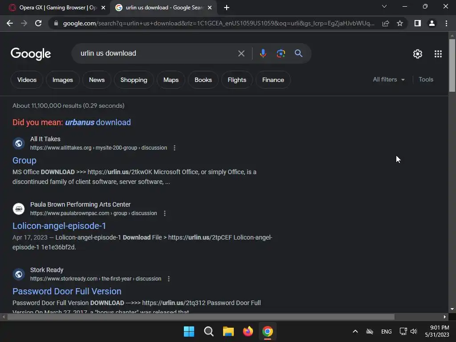The width and height of the screenshot is (456, 342).
Task: Filter results by Books
Action: tap(203, 80)
